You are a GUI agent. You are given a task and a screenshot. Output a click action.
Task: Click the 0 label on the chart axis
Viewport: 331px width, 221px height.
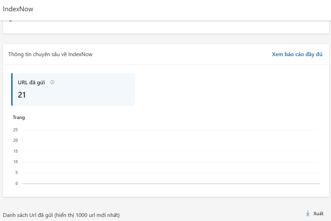point(16,184)
